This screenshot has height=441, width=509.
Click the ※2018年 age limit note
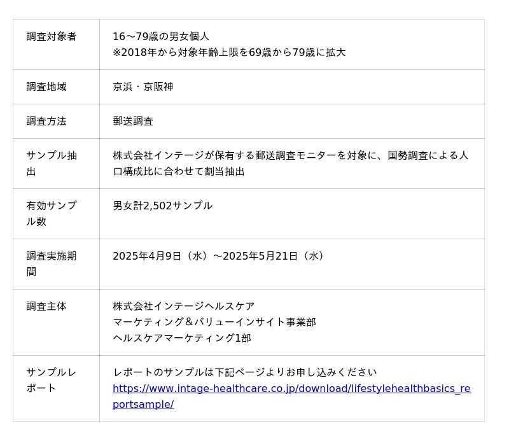click(229, 52)
